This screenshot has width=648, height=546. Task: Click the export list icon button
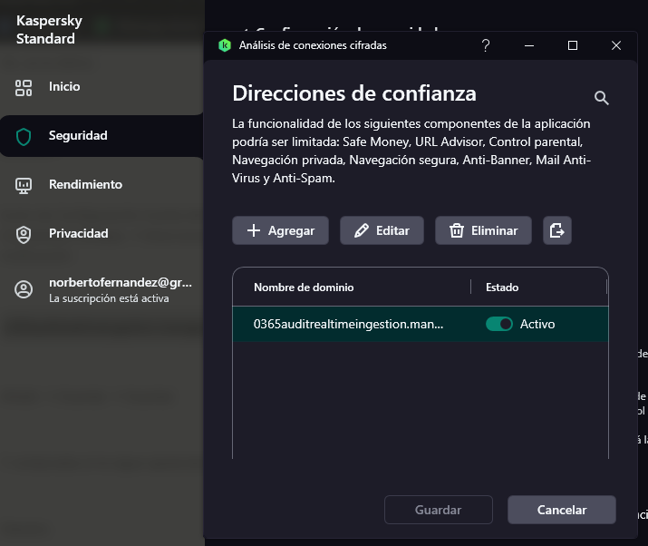(557, 230)
